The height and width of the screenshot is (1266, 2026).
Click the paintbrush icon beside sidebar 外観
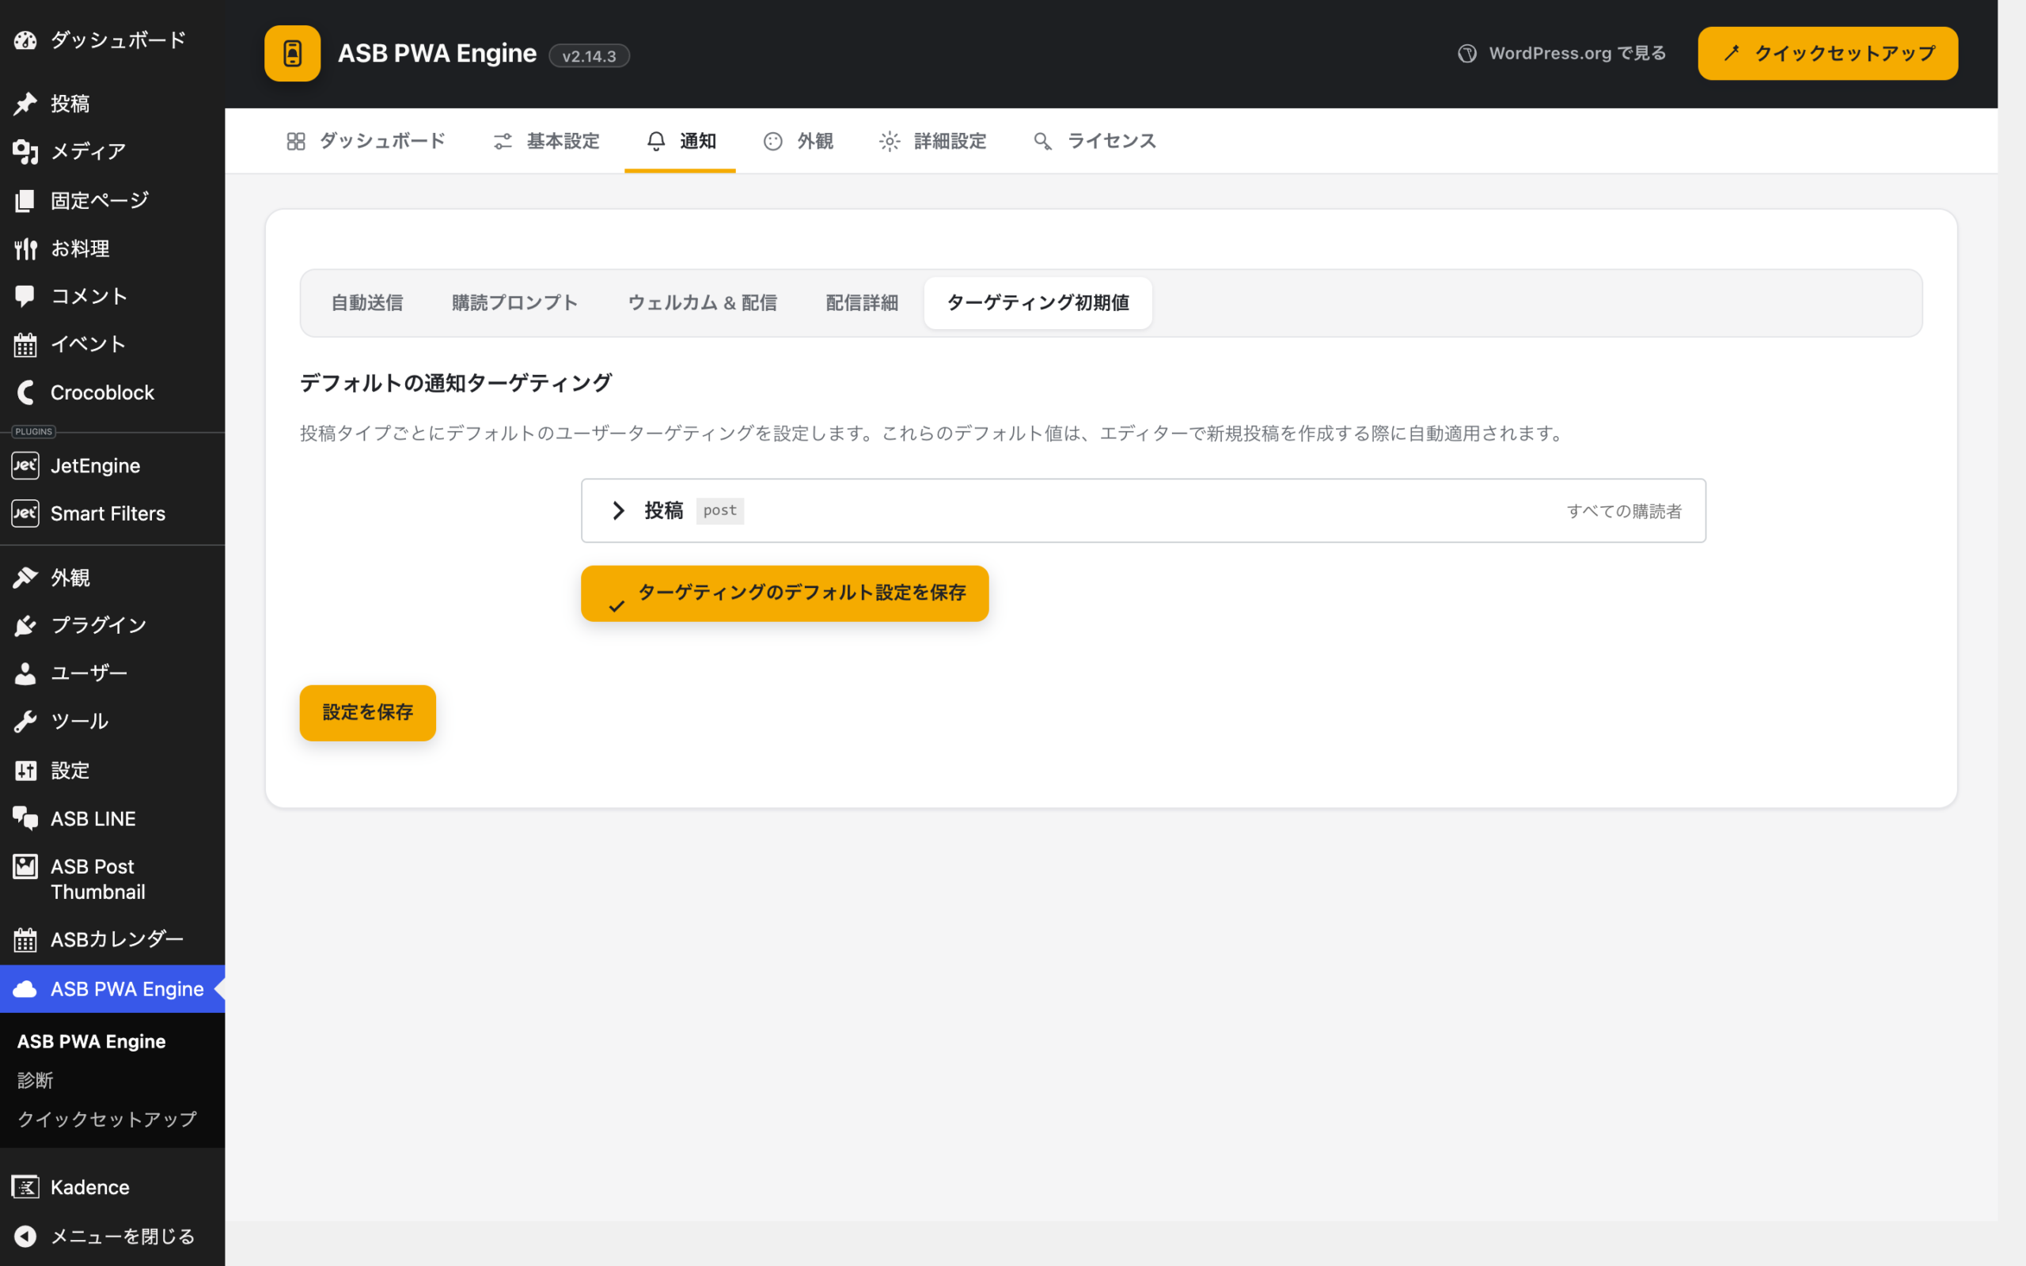click(x=25, y=578)
